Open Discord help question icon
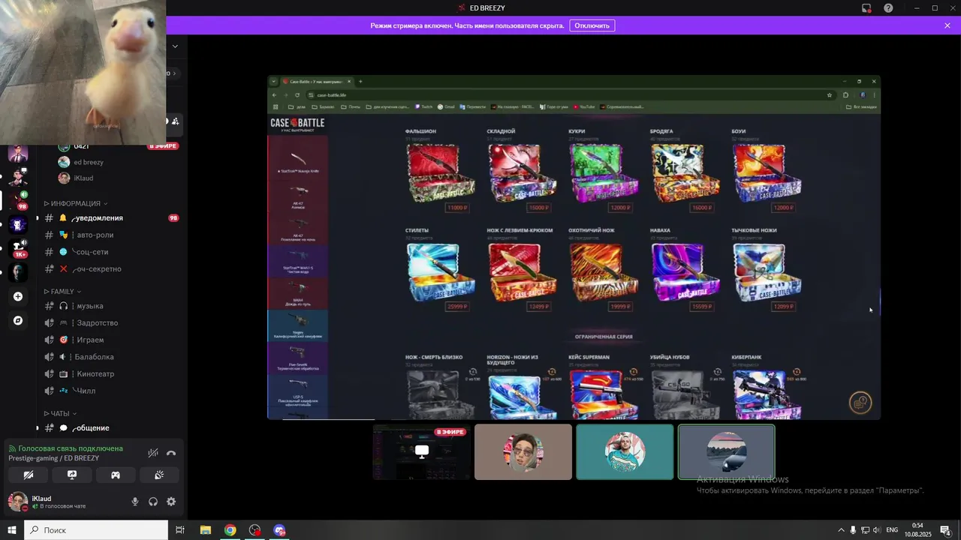The height and width of the screenshot is (540, 961). pyautogui.click(x=888, y=8)
